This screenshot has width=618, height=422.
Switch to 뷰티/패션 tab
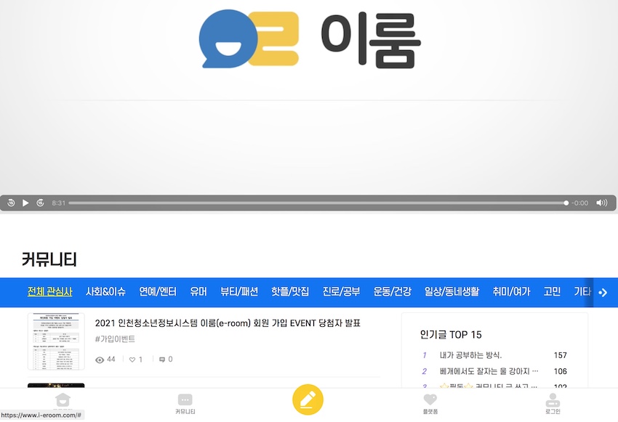pos(239,292)
